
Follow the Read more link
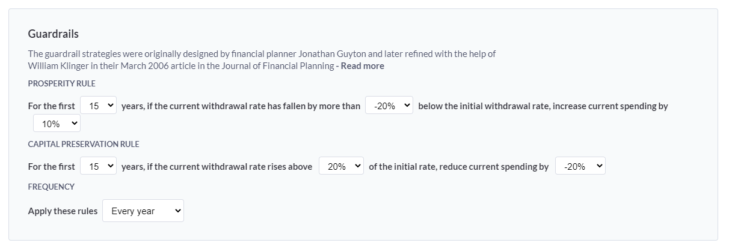(x=362, y=66)
